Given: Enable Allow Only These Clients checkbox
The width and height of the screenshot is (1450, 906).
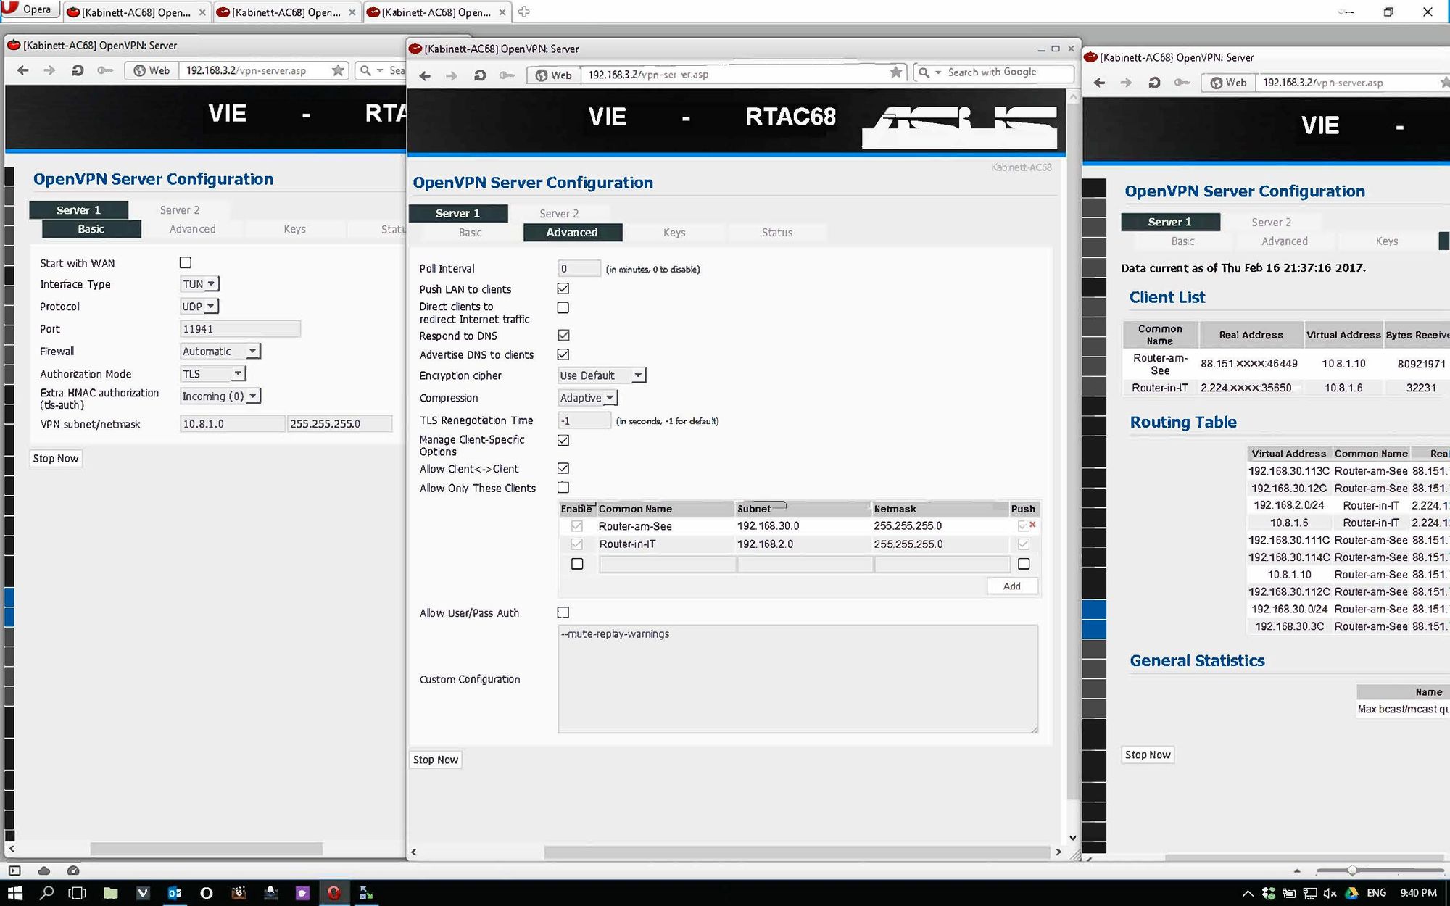Looking at the screenshot, I should (563, 487).
